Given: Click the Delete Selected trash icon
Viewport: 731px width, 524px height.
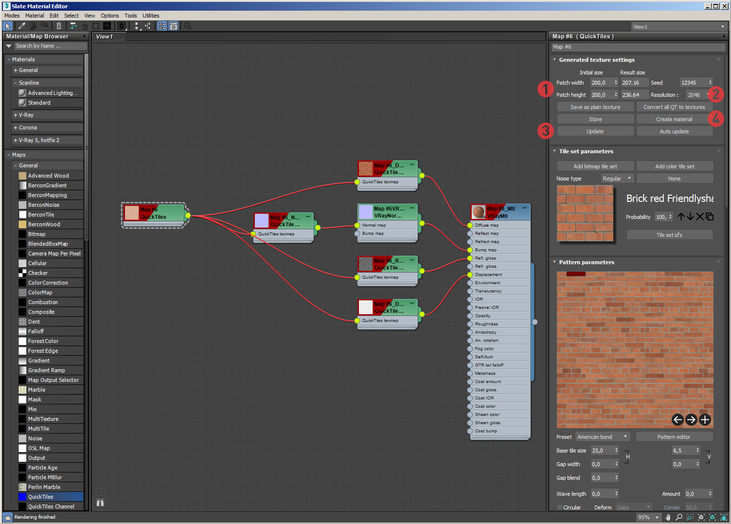Looking at the screenshot, I should [59, 26].
